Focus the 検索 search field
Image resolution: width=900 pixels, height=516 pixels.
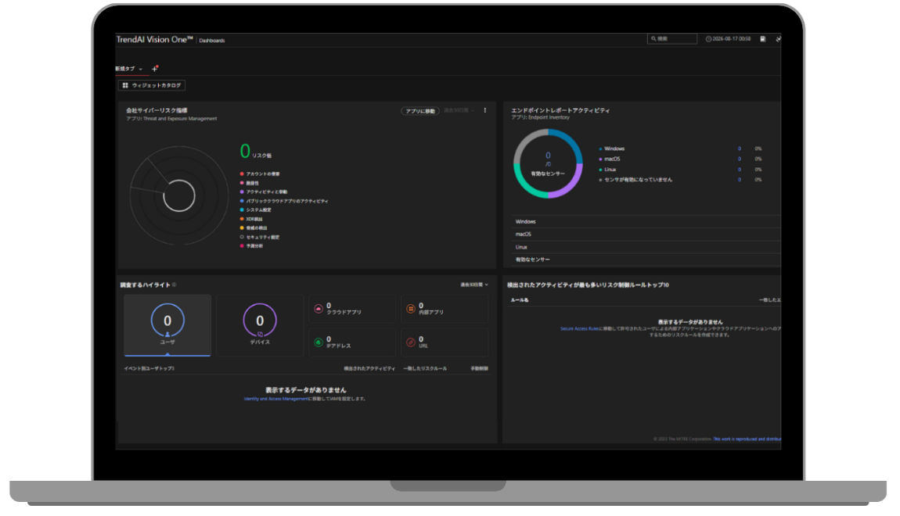[672, 38]
